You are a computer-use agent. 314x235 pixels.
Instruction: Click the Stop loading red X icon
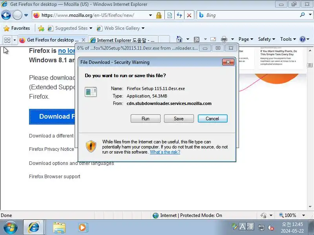(189, 15)
